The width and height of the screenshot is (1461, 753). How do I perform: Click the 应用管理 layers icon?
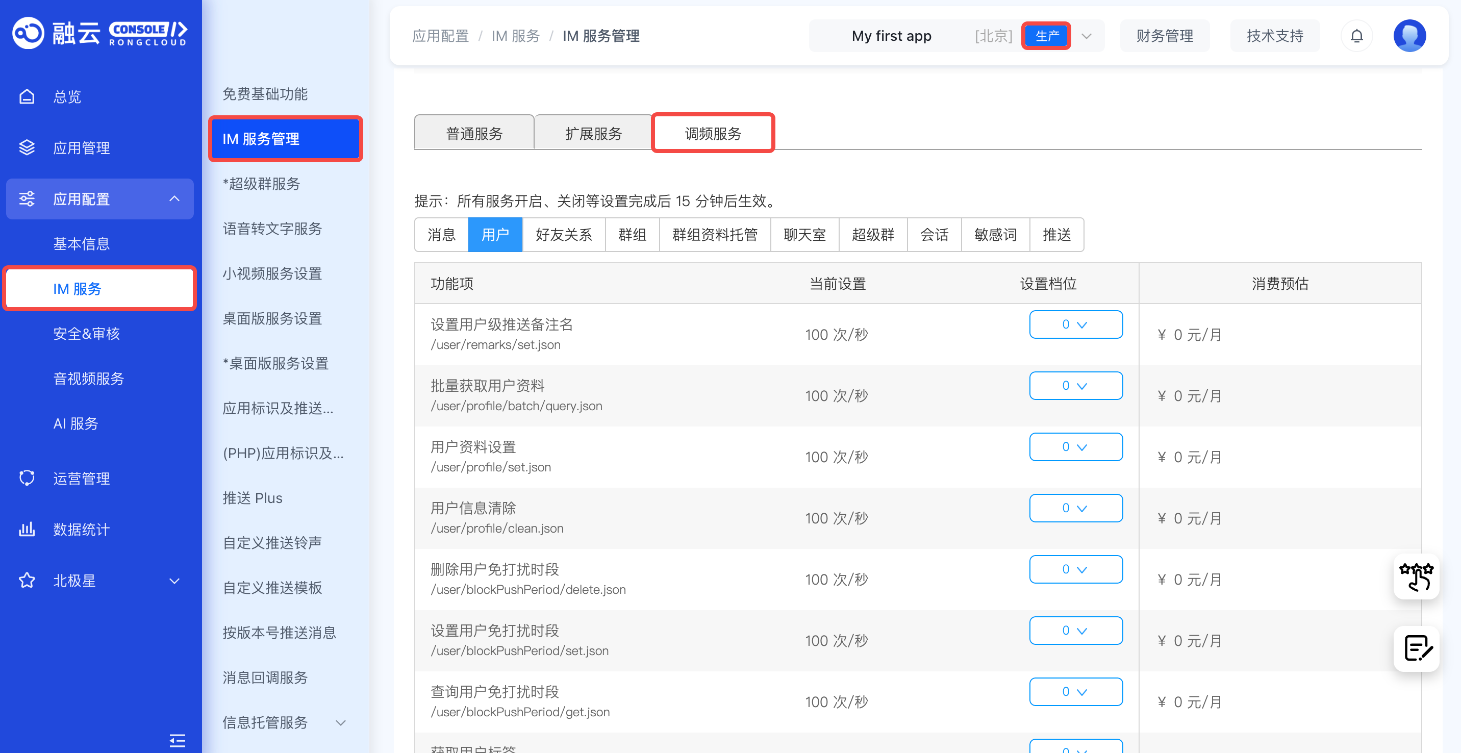point(27,147)
